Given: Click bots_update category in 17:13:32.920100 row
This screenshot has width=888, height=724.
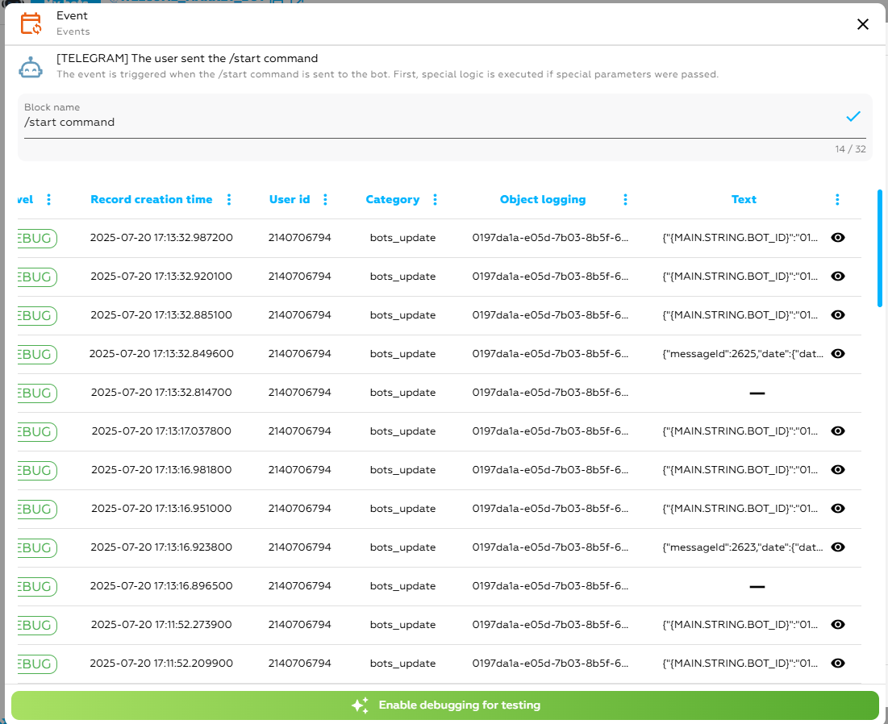Looking at the screenshot, I should pyautogui.click(x=402, y=277).
